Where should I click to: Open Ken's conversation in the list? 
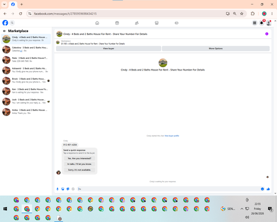click(26, 91)
